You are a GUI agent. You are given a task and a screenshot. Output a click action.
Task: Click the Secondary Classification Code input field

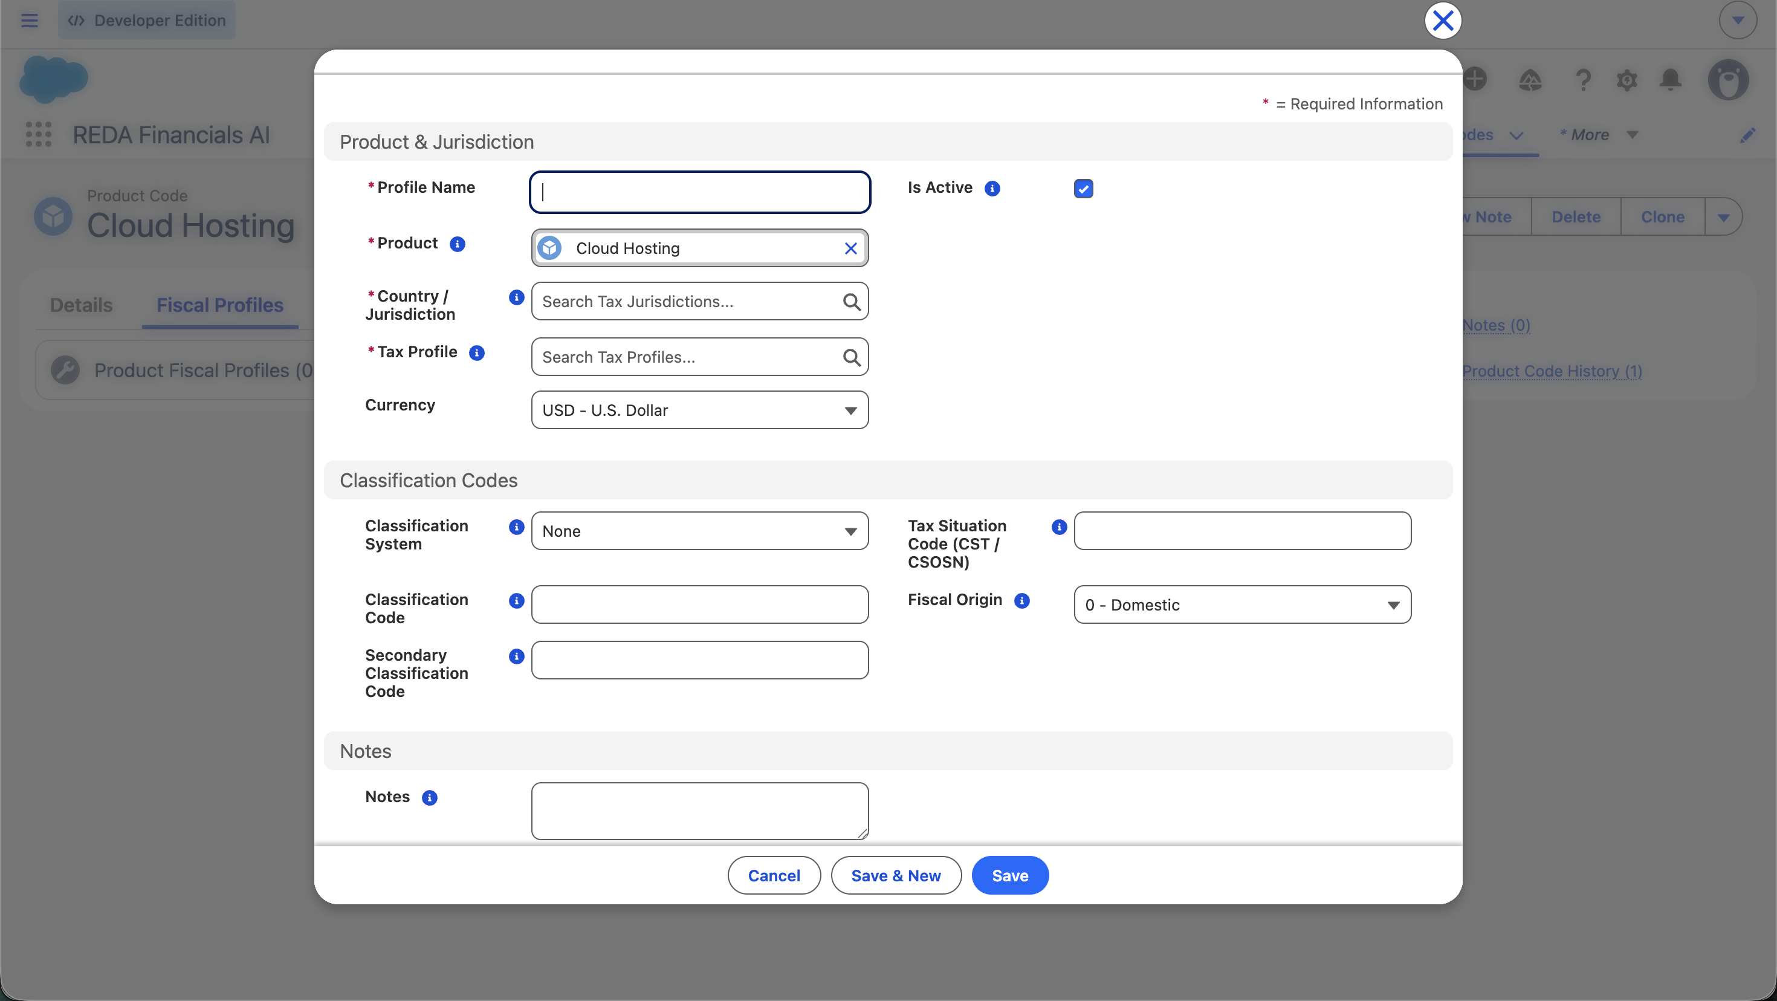(699, 660)
